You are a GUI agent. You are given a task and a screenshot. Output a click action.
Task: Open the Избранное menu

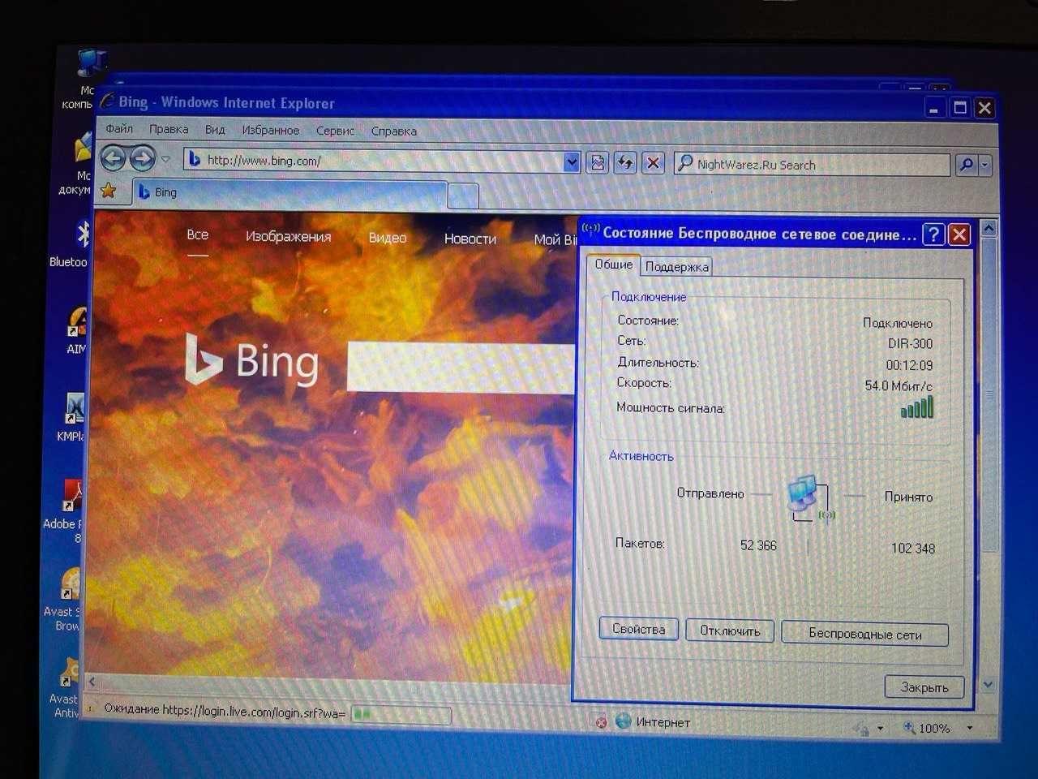tap(270, 130)
